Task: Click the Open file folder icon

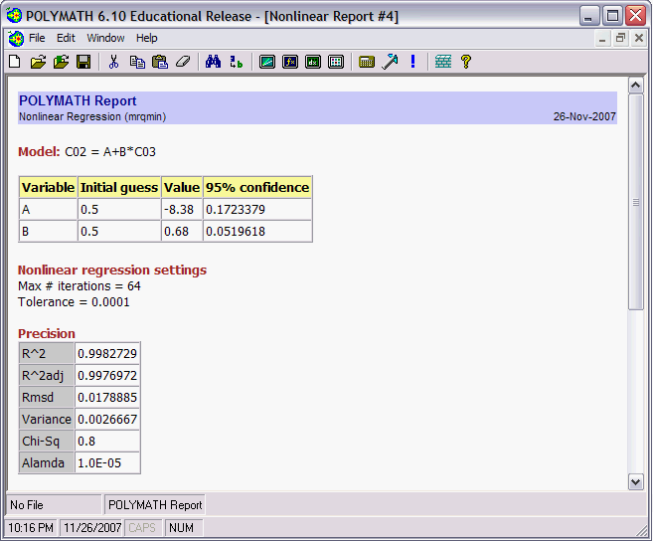Action: pos(38,62)
